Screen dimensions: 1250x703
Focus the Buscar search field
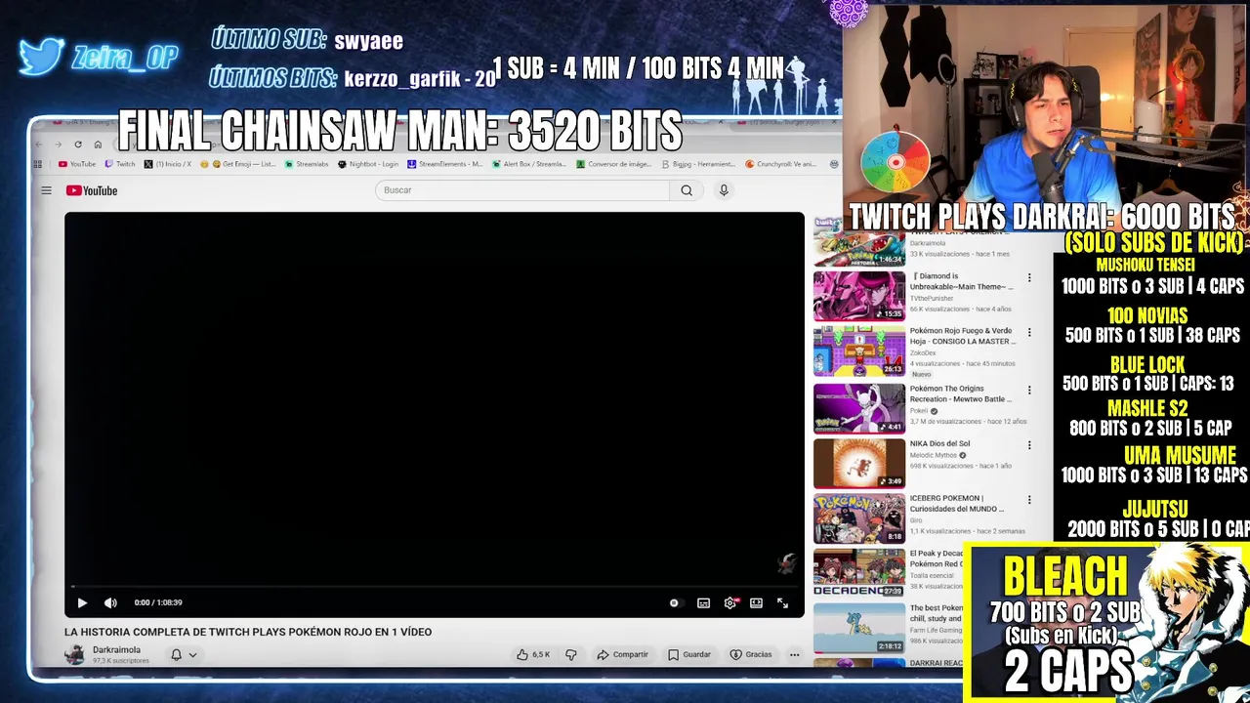click(x=522, y=190)
